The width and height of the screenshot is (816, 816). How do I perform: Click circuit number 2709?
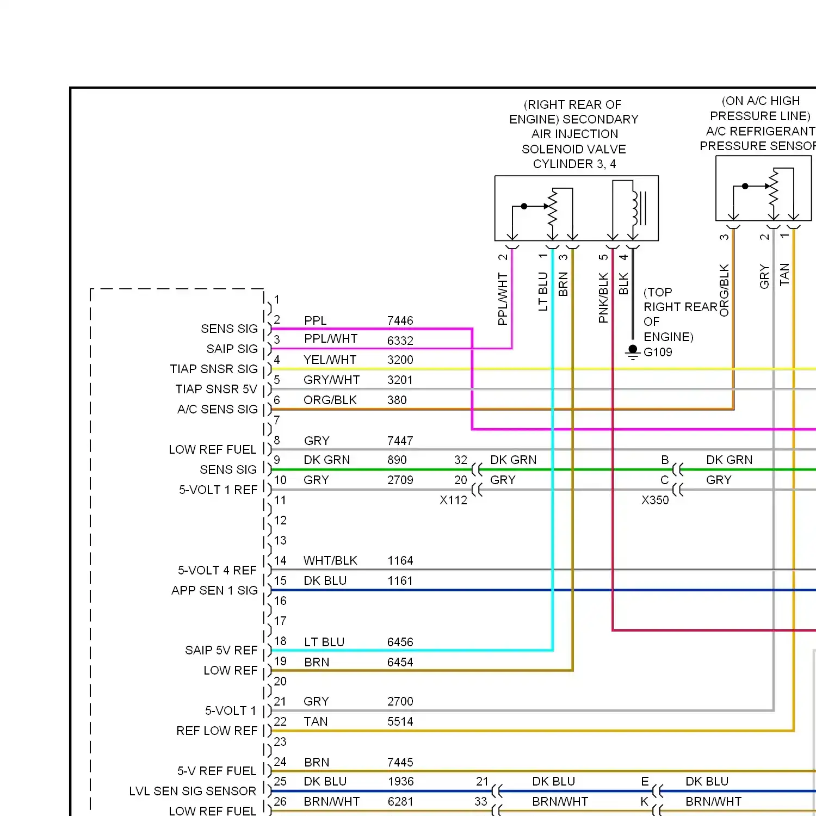pyautogui.click(x=400, y=480)
